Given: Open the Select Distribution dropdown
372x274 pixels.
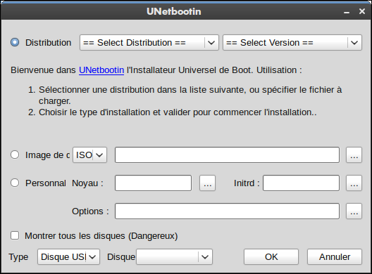Looking at the screenshot, I should pyautogui.click(x=149, y=43).
